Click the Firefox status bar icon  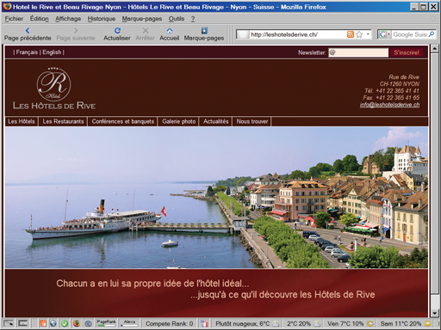(x=77, y=323)
